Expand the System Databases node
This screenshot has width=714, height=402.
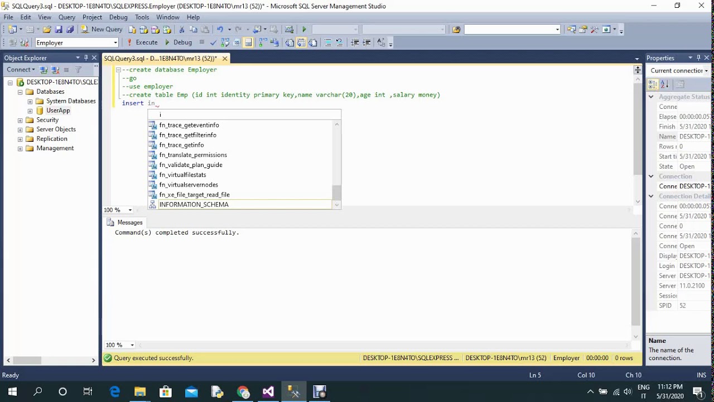click(x=30, y=101)
